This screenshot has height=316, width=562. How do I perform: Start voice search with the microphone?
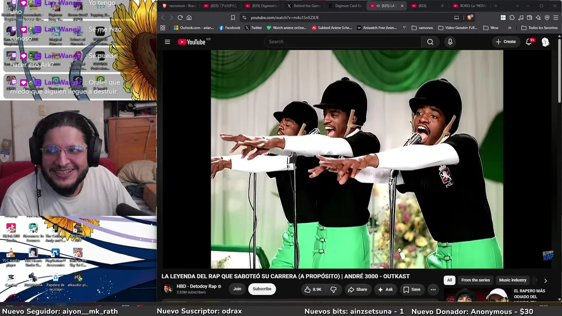450,42
